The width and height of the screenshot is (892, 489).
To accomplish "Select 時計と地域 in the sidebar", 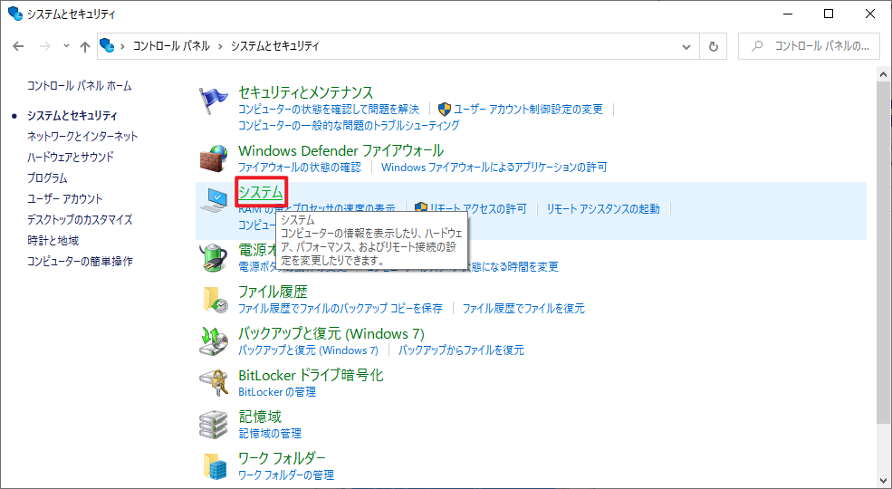I will (53, 241).
